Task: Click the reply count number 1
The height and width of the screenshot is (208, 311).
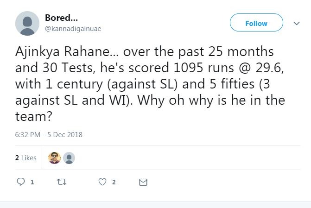Action: coord(32,183)
